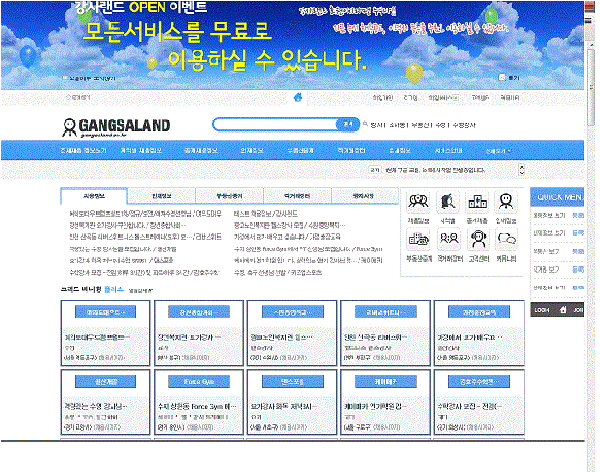The width and height of the screenshot is (600, 472).
Task: Open the 리버스위트니스 banner card
Action: (385, 333)
